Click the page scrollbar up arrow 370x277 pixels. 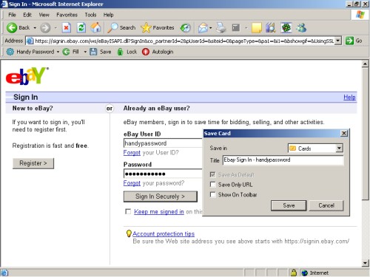click(366, 64)
